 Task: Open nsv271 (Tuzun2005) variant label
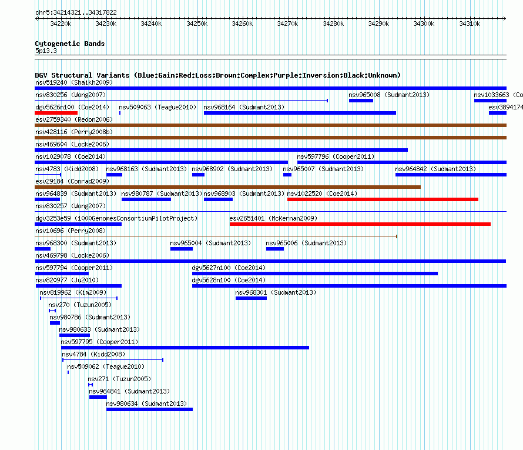[x=119, y=379]
